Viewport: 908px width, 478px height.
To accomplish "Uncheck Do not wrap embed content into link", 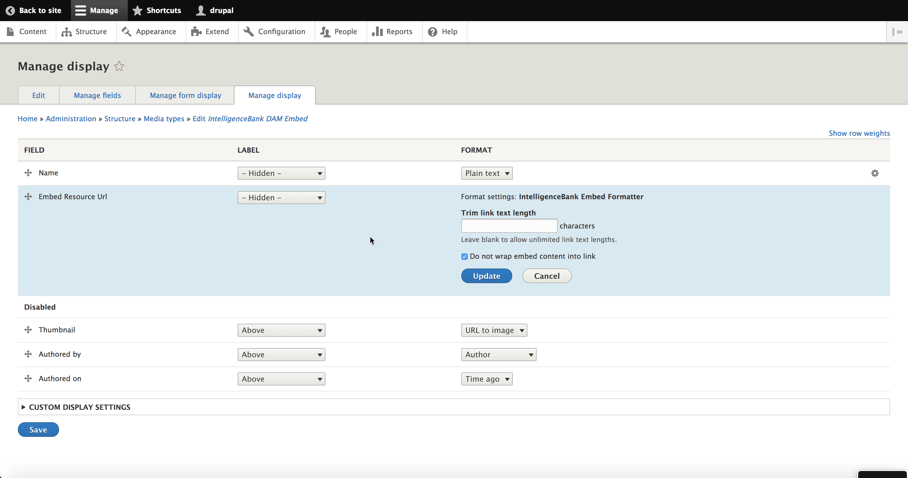I will [x=464, y=256].
